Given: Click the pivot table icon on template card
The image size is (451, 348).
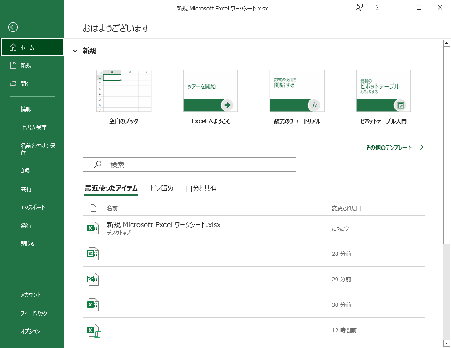Looking at the screenshot, I should (400, 105).
